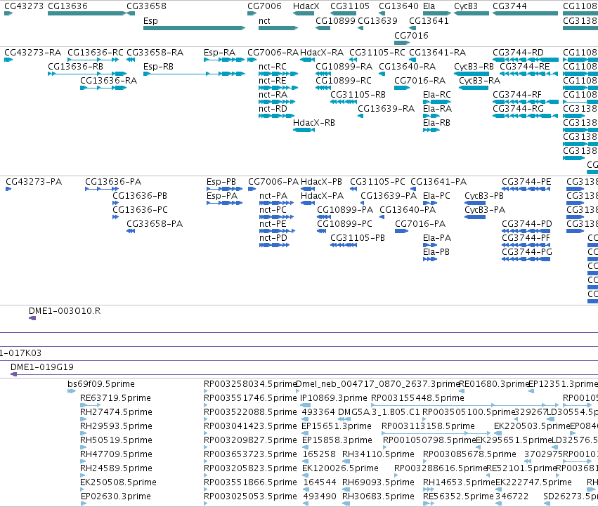This screenshot has height=507, width=598.
Task: Click protein CG43273-PA
Action: (x=8, y=189)
